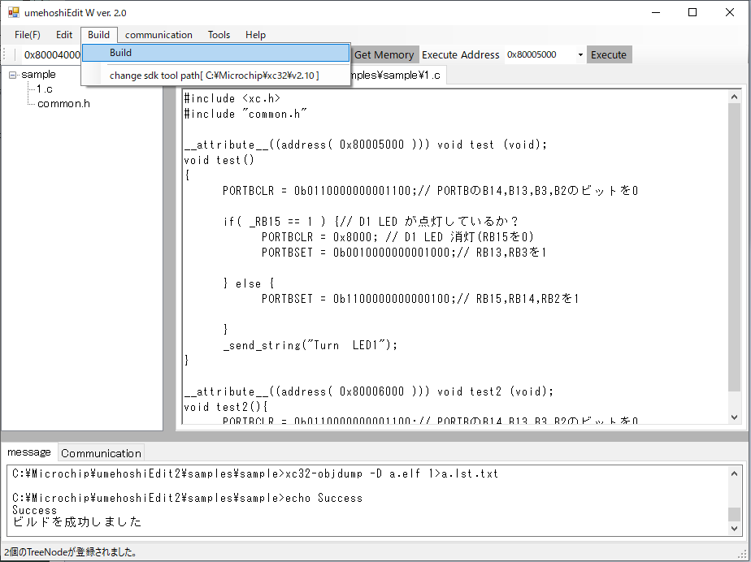The width and height of the screenshot is (751, 562).
Task: Select change sdk tool path menu entry
Action: click(214, 76)
